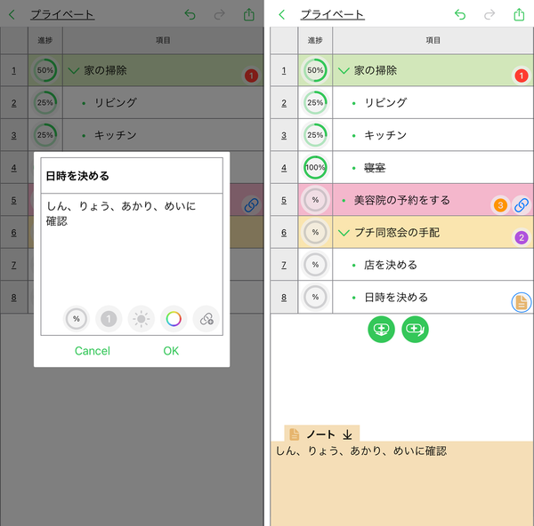Screen dimensions: 534x526
Task: Click the 日時を決める title field in dialog
Action: pos(132,176)
